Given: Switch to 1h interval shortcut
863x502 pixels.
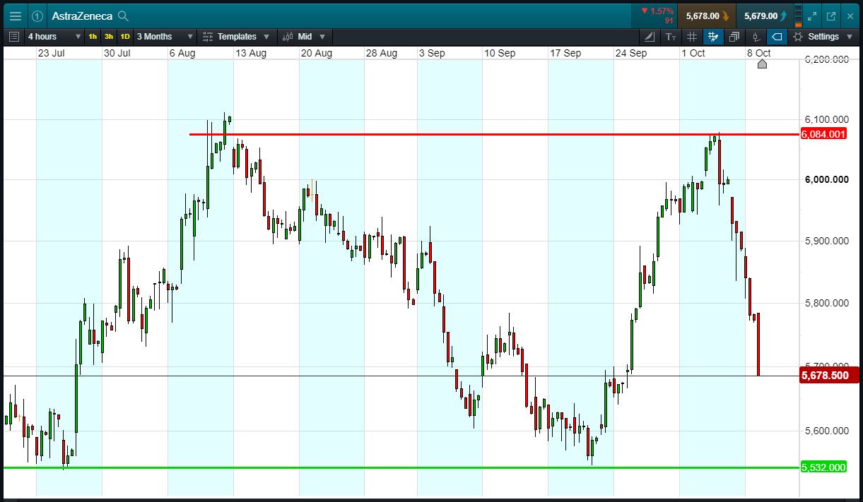Looking at the screenshot, I should coord(93,37).
